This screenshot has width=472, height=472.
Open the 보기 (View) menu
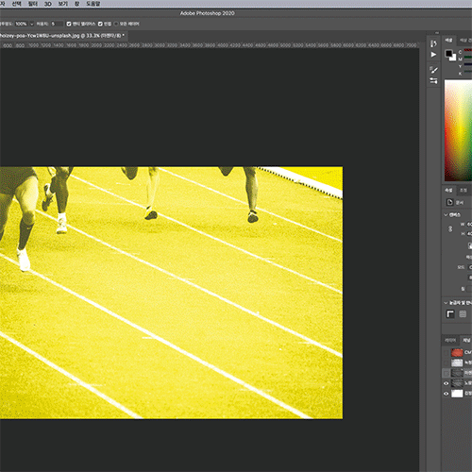63,4
